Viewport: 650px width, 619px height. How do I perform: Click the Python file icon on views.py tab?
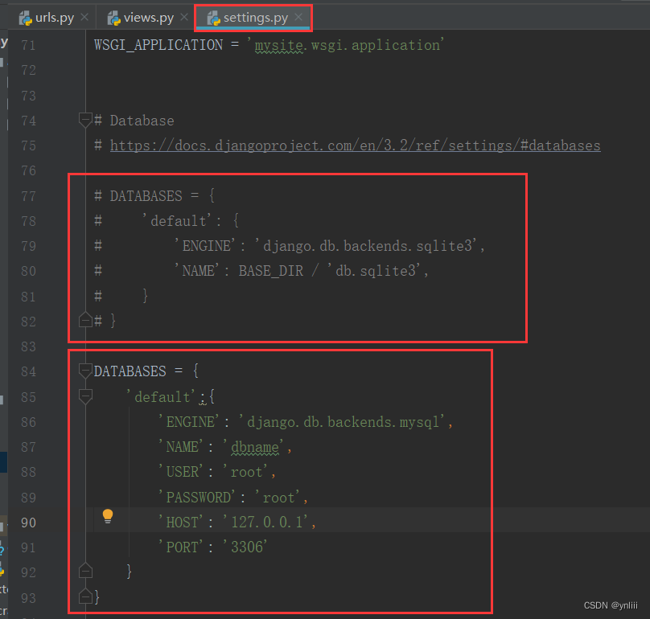point(113,18)
